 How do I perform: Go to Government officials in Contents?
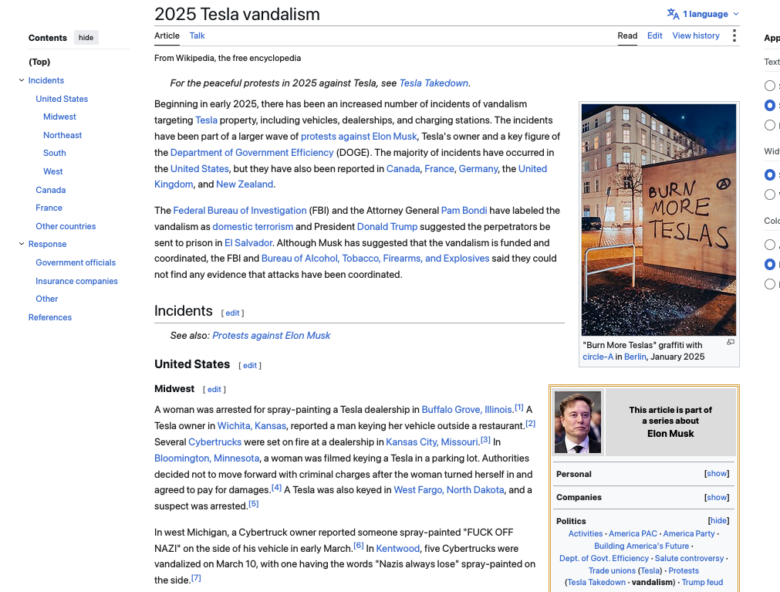pyautogui.click(x=76, y=262)
